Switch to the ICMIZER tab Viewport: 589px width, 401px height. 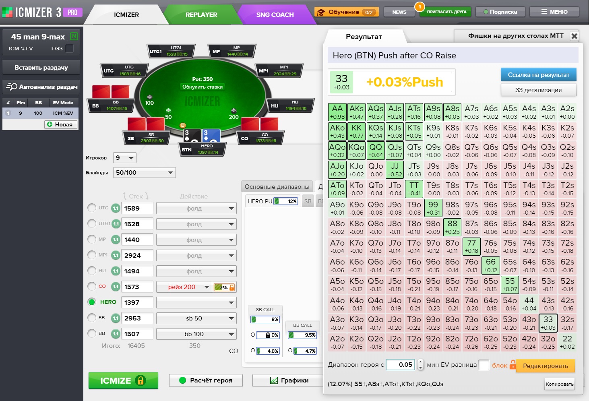tap(126, 15)
